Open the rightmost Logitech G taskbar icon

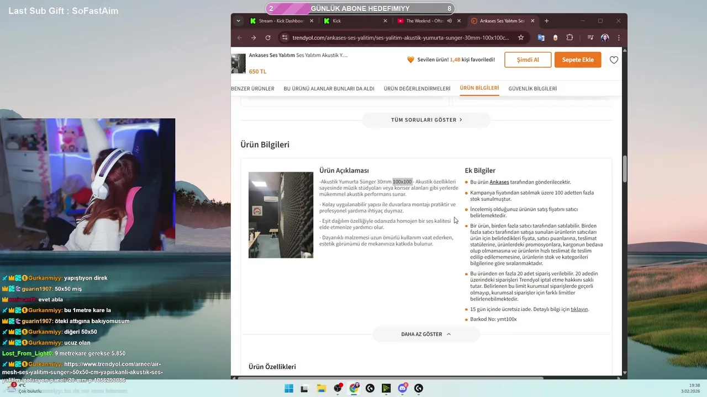[x=419, y=388]
